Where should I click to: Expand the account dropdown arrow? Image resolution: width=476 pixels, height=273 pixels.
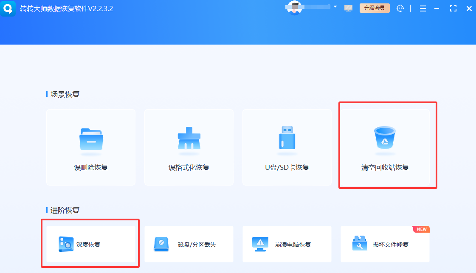tap(335, 7)
